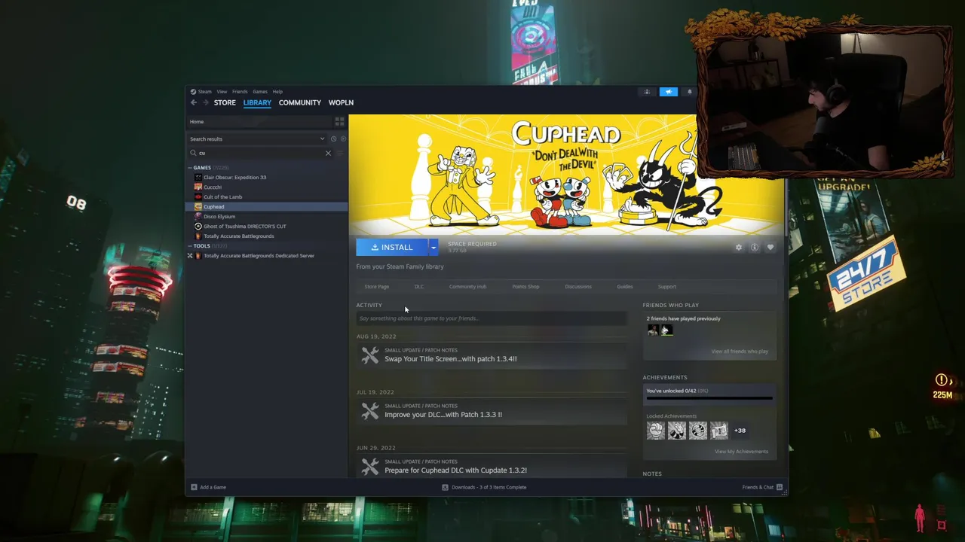Open Improve your DLC Patch 1.3.3 notes

(x=443, y=415)
